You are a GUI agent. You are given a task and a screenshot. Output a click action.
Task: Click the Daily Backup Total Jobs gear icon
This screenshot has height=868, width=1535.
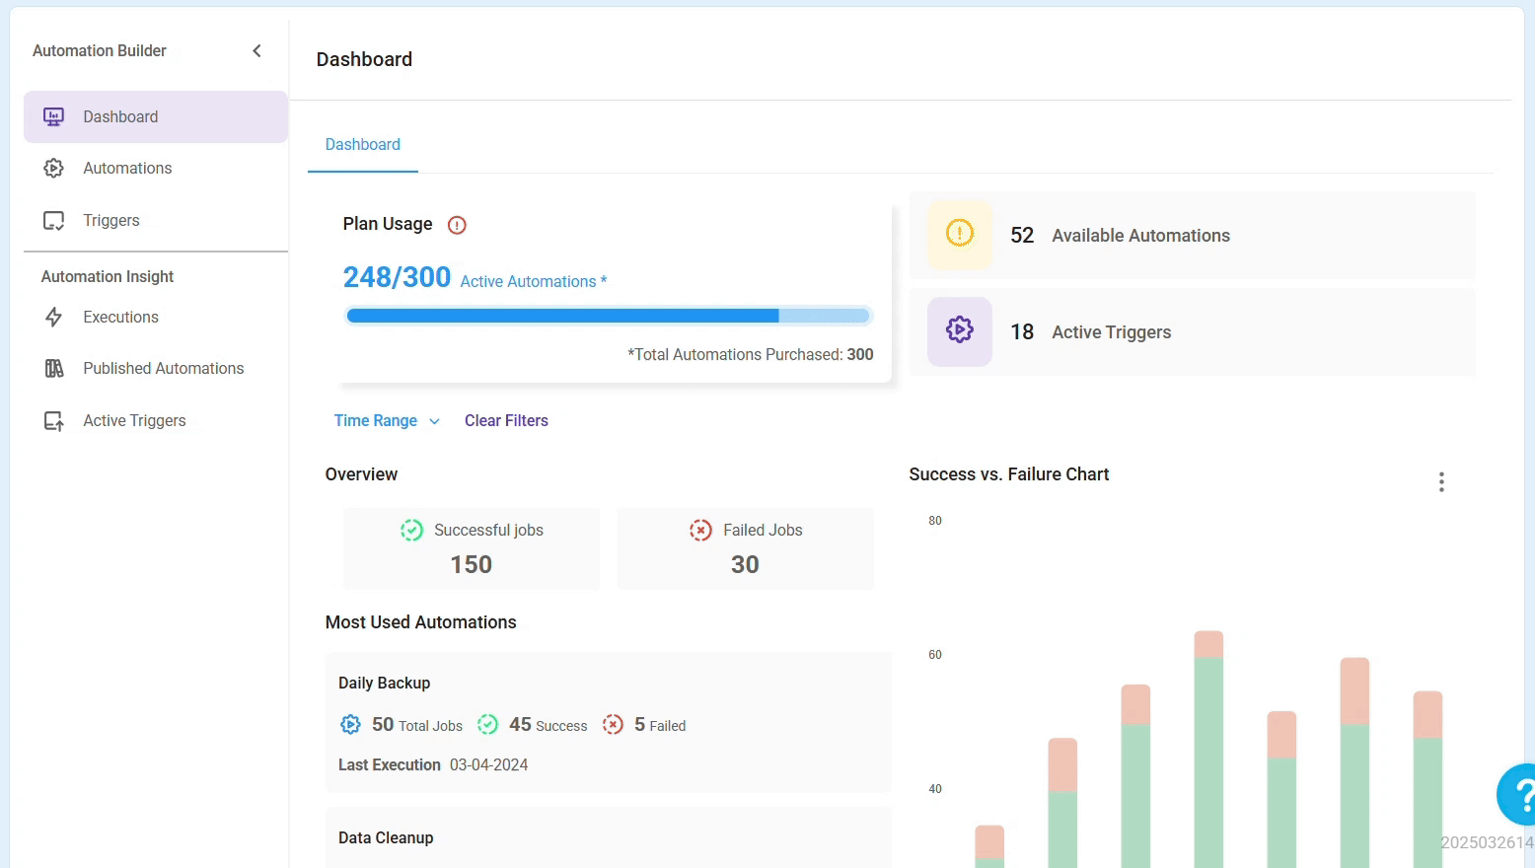[350, 725]
